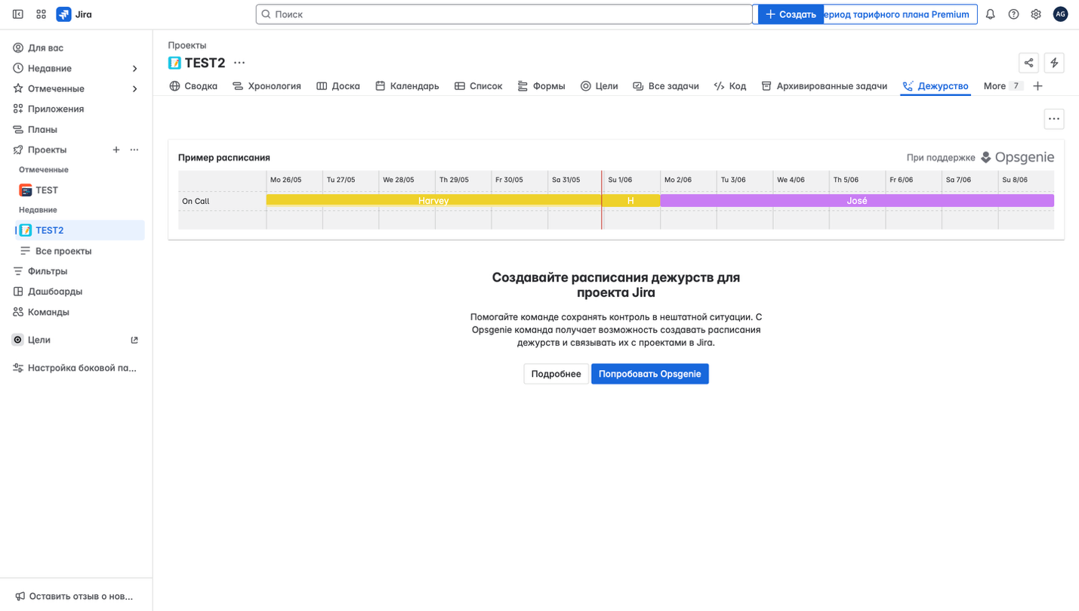
Task: Click the share project icon
Action: coord(1028,63)
